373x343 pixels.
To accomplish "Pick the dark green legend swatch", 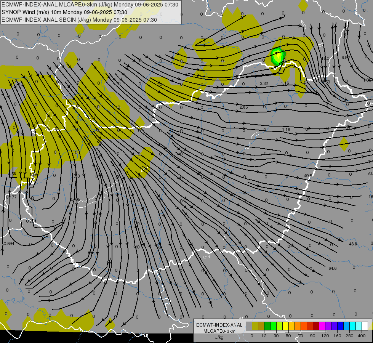I will pyautogui.click(x=267, y=326).
